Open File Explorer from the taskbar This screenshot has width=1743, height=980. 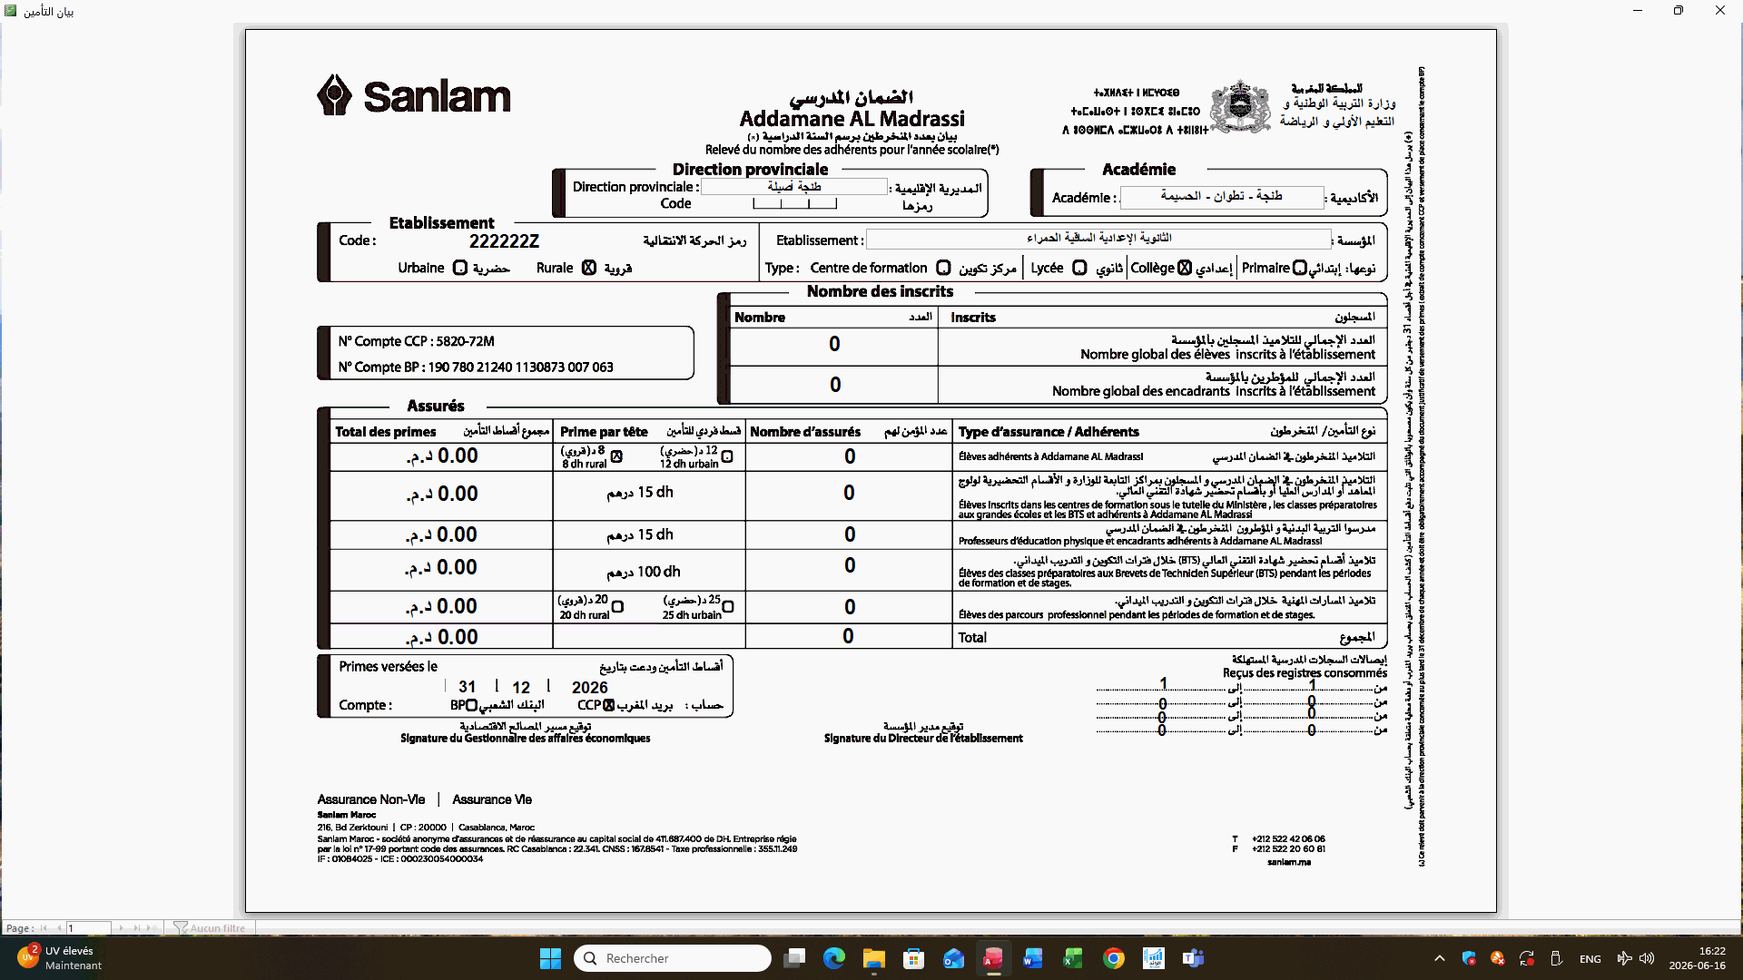pos(873,958)
